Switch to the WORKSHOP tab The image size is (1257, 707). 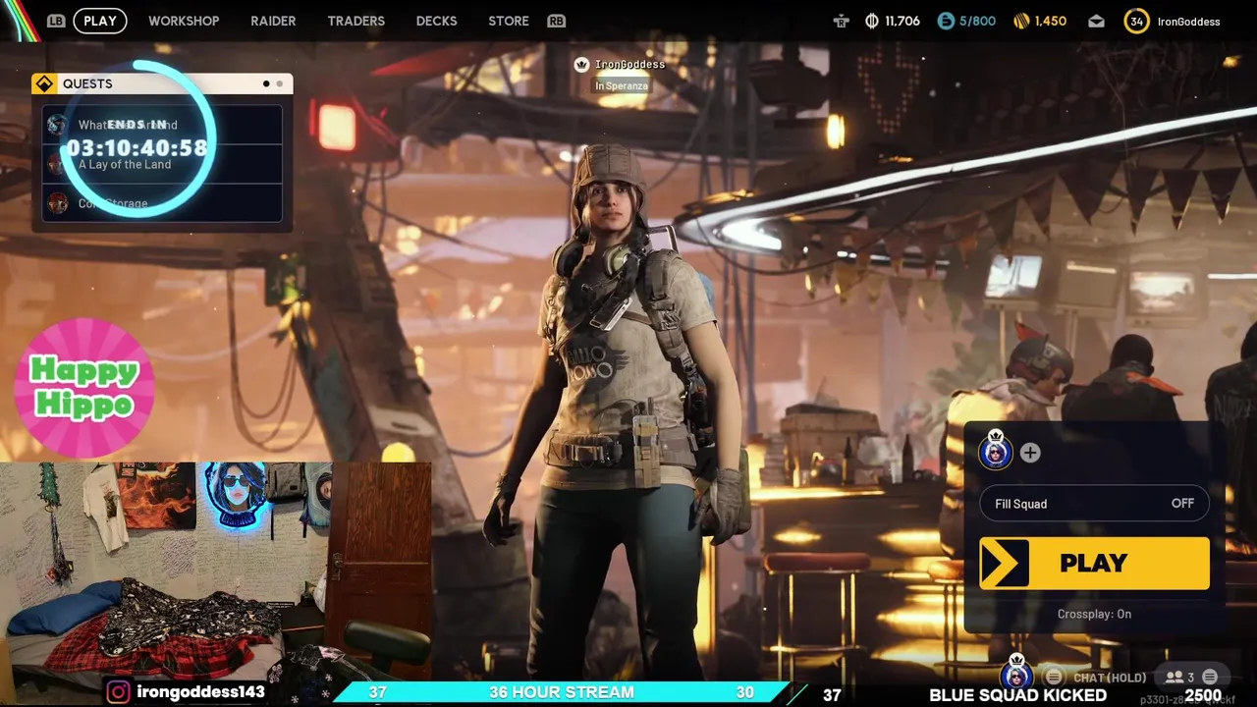(184, 21)
